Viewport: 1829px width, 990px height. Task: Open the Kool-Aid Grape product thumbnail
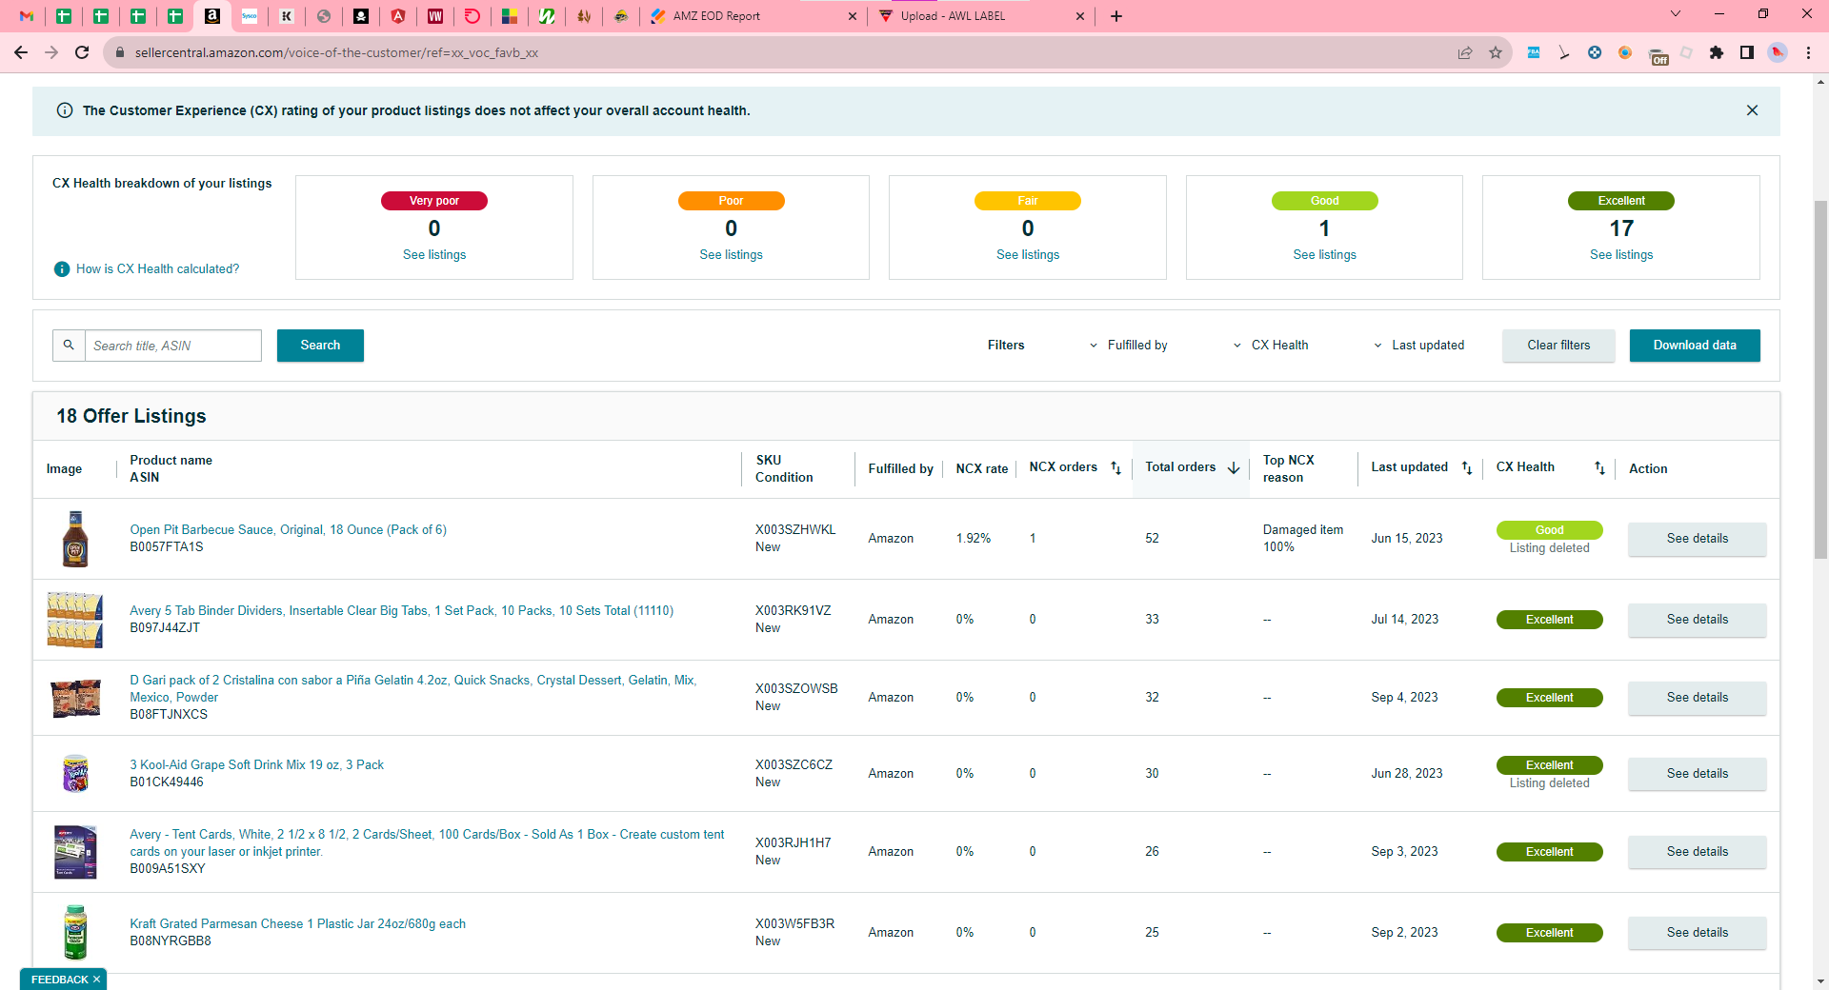[x=75, y=773]
